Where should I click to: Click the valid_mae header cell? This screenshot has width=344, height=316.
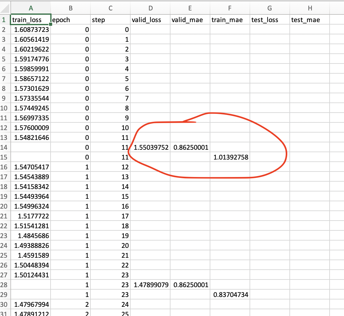point(190,20)
